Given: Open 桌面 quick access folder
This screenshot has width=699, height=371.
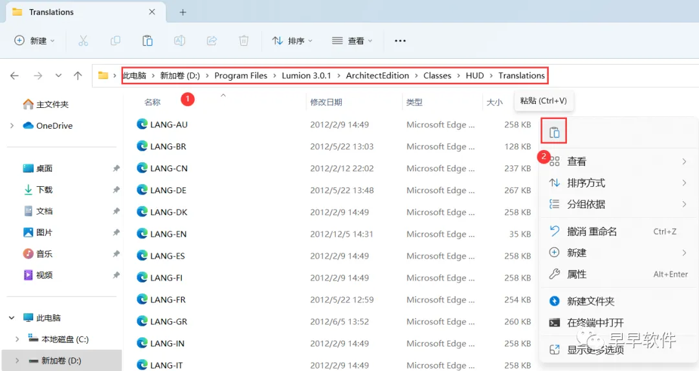Looking at the screenshot, I should pos(38,168).
